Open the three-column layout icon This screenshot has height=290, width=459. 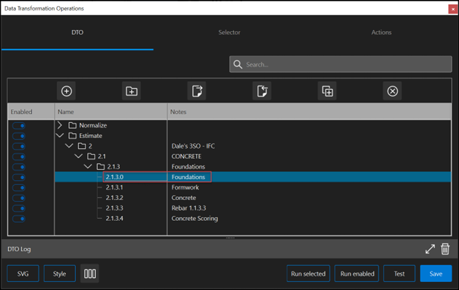pyautogui.click(x=90, y=273)
